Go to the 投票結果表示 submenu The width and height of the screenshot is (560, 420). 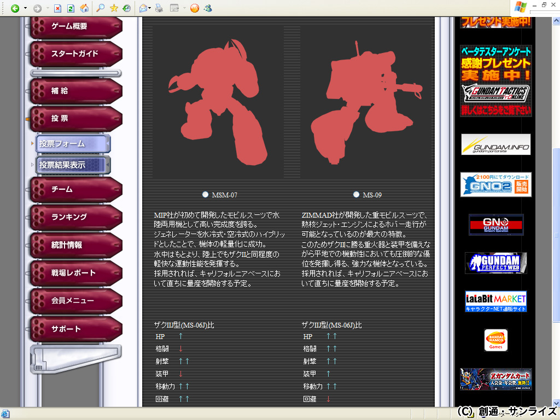tap(73, 165)
